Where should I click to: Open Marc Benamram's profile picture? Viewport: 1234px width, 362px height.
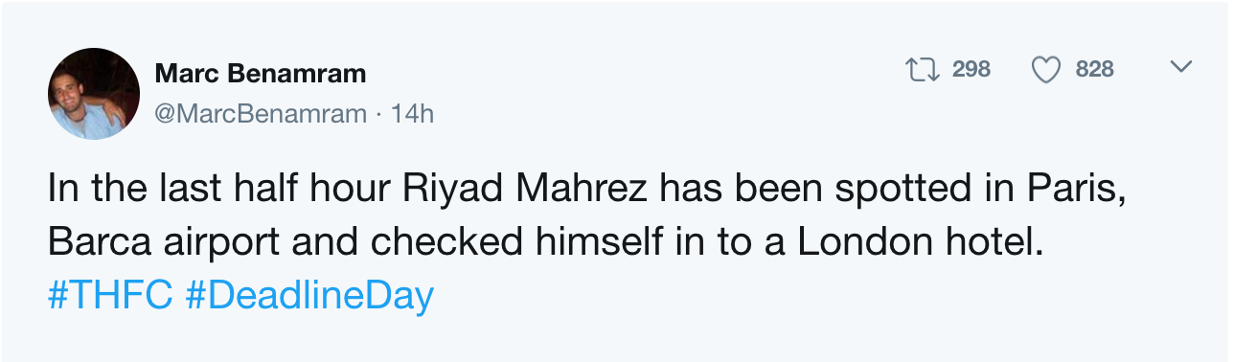pos(94,94)
